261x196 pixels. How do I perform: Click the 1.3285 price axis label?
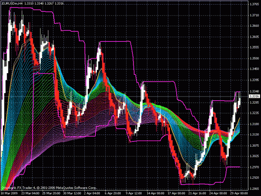coord(254,102)
